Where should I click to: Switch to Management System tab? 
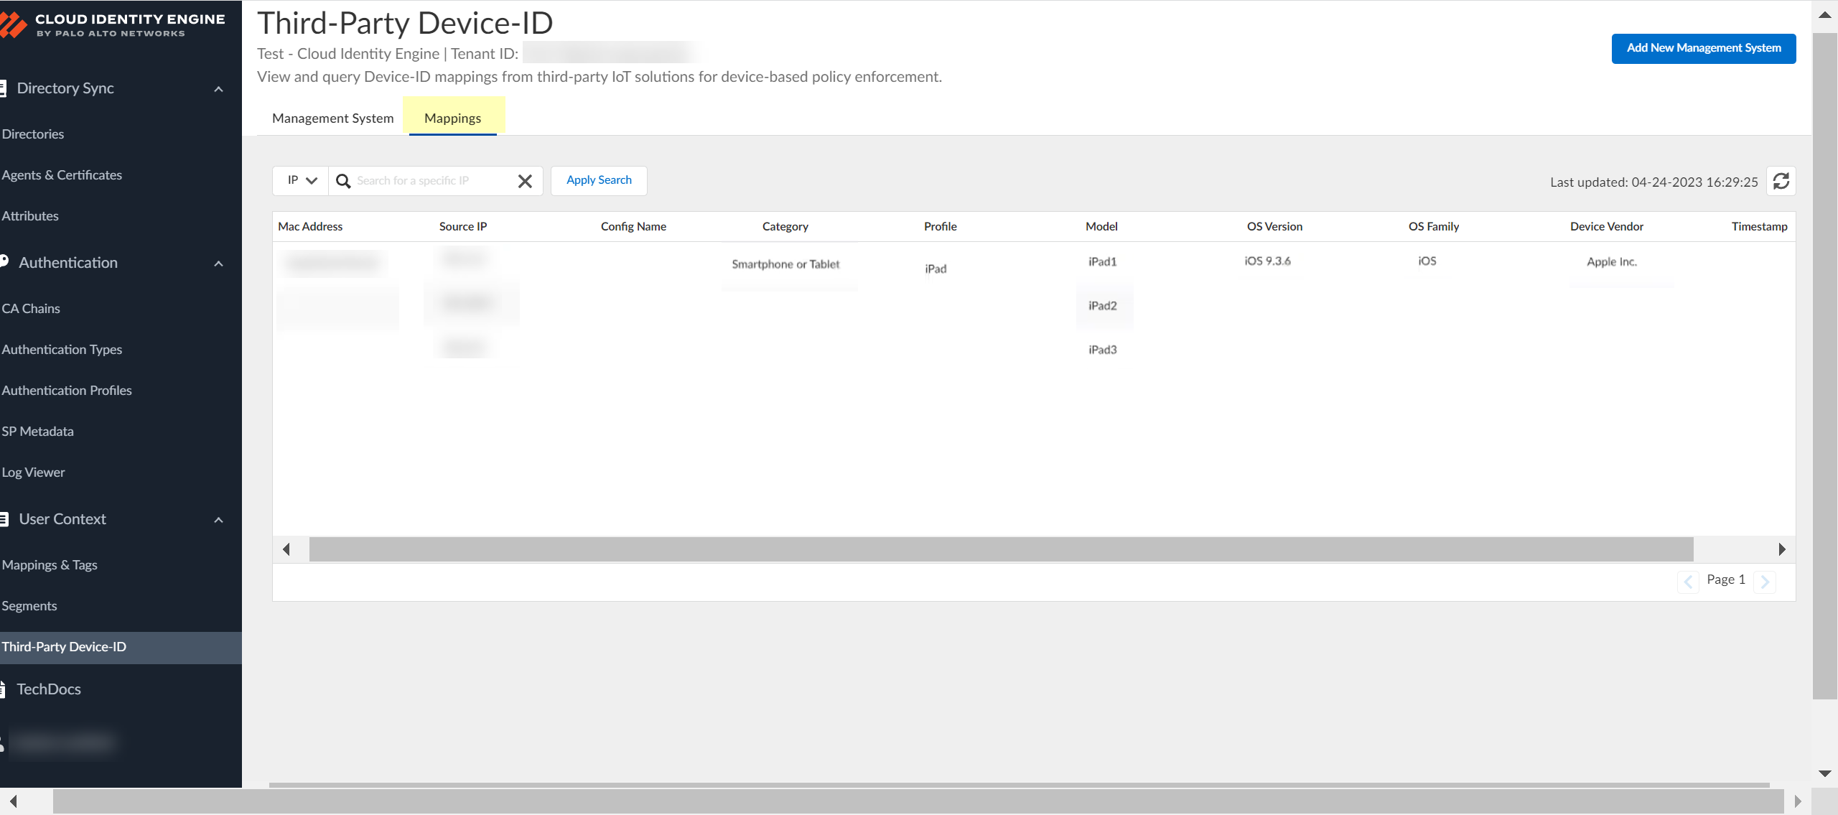(x=332, y=118)
